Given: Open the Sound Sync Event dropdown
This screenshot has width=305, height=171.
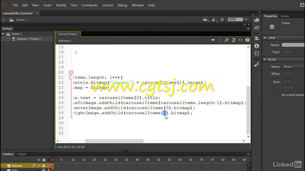Looking at the screenshot, I should point(293,82).
